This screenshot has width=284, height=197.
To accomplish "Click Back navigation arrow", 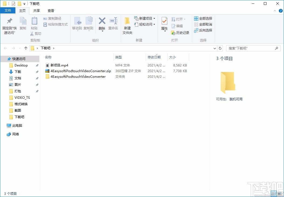I will 5,48.
